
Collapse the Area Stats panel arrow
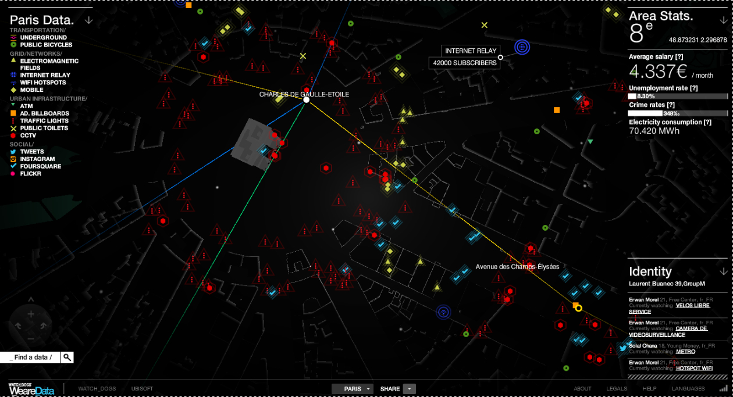pyautogui.click(x=723, y=20)
